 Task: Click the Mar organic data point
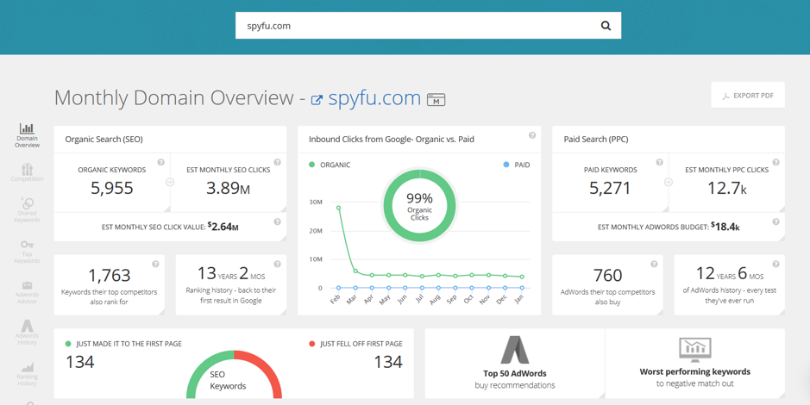[x=355, y=271]
